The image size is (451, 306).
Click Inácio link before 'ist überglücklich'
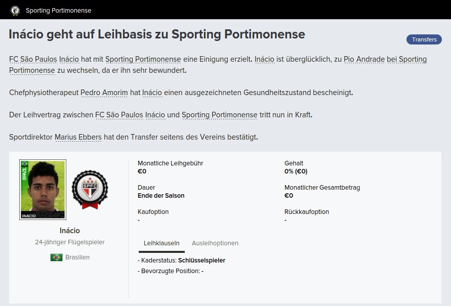(x=264, y=59)
